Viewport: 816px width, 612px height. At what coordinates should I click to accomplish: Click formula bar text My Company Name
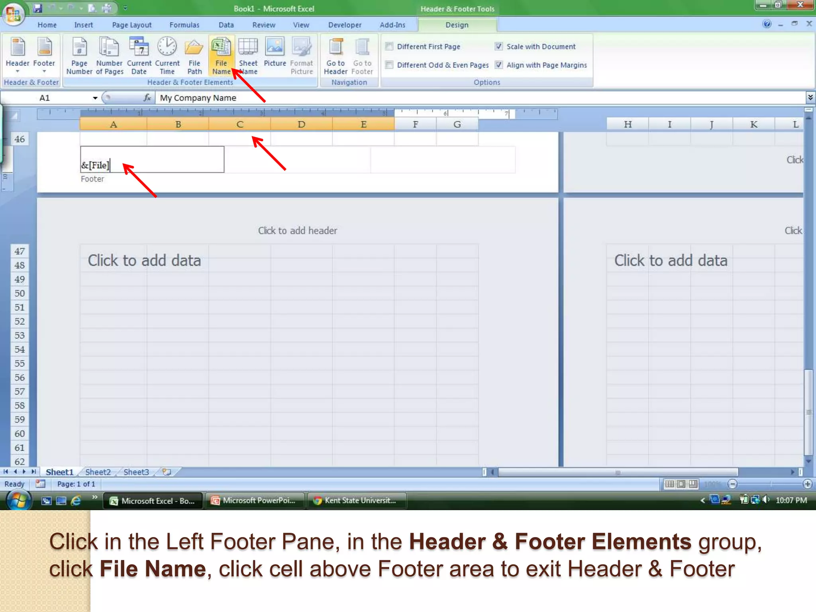[198, 98]
